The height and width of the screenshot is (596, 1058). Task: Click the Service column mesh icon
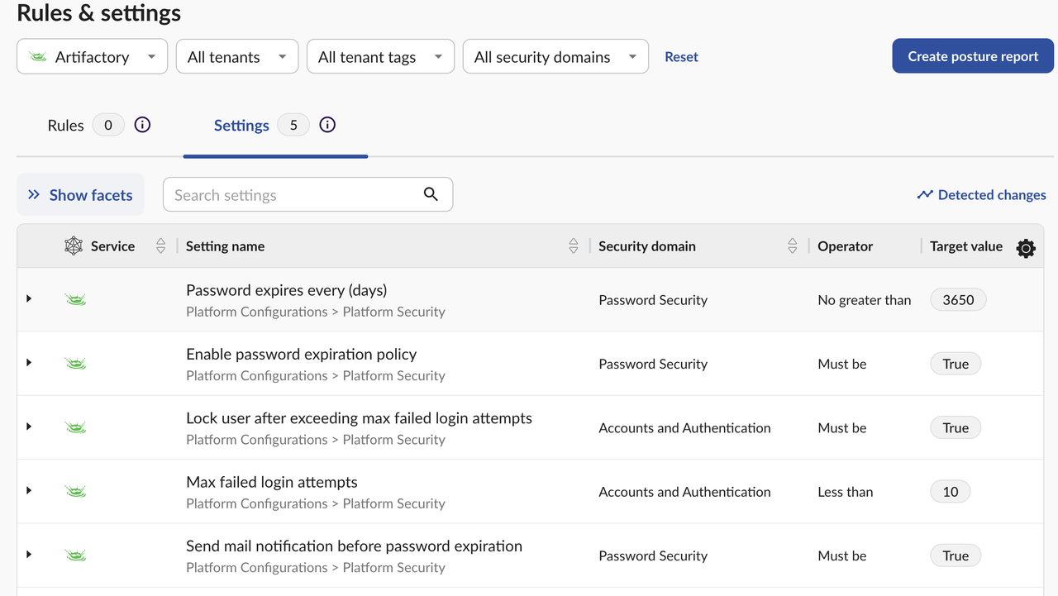click(74, 246)
